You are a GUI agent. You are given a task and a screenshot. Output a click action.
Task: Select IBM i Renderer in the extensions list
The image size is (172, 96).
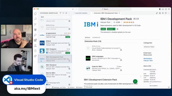pyautogui.click(x=55, y=67)
